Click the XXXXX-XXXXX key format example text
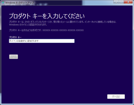 click(63, 30)
